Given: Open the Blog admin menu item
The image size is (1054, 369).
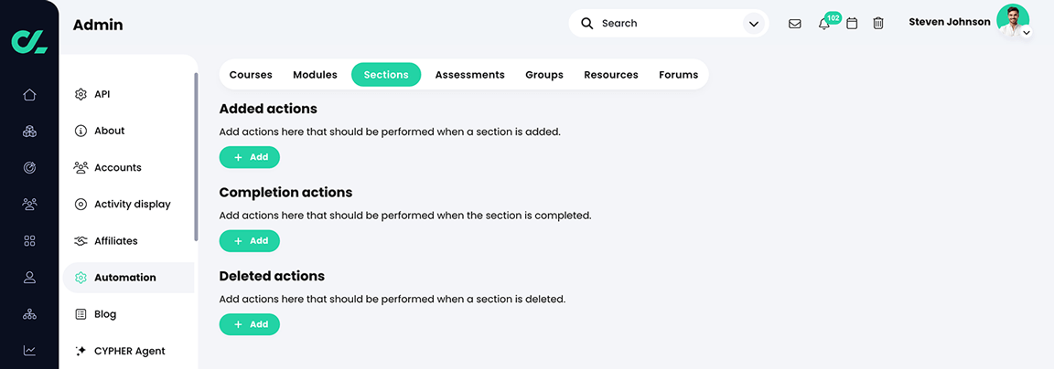Looking at the screenshot, I should pyautogui.click(x=128, y=314).
